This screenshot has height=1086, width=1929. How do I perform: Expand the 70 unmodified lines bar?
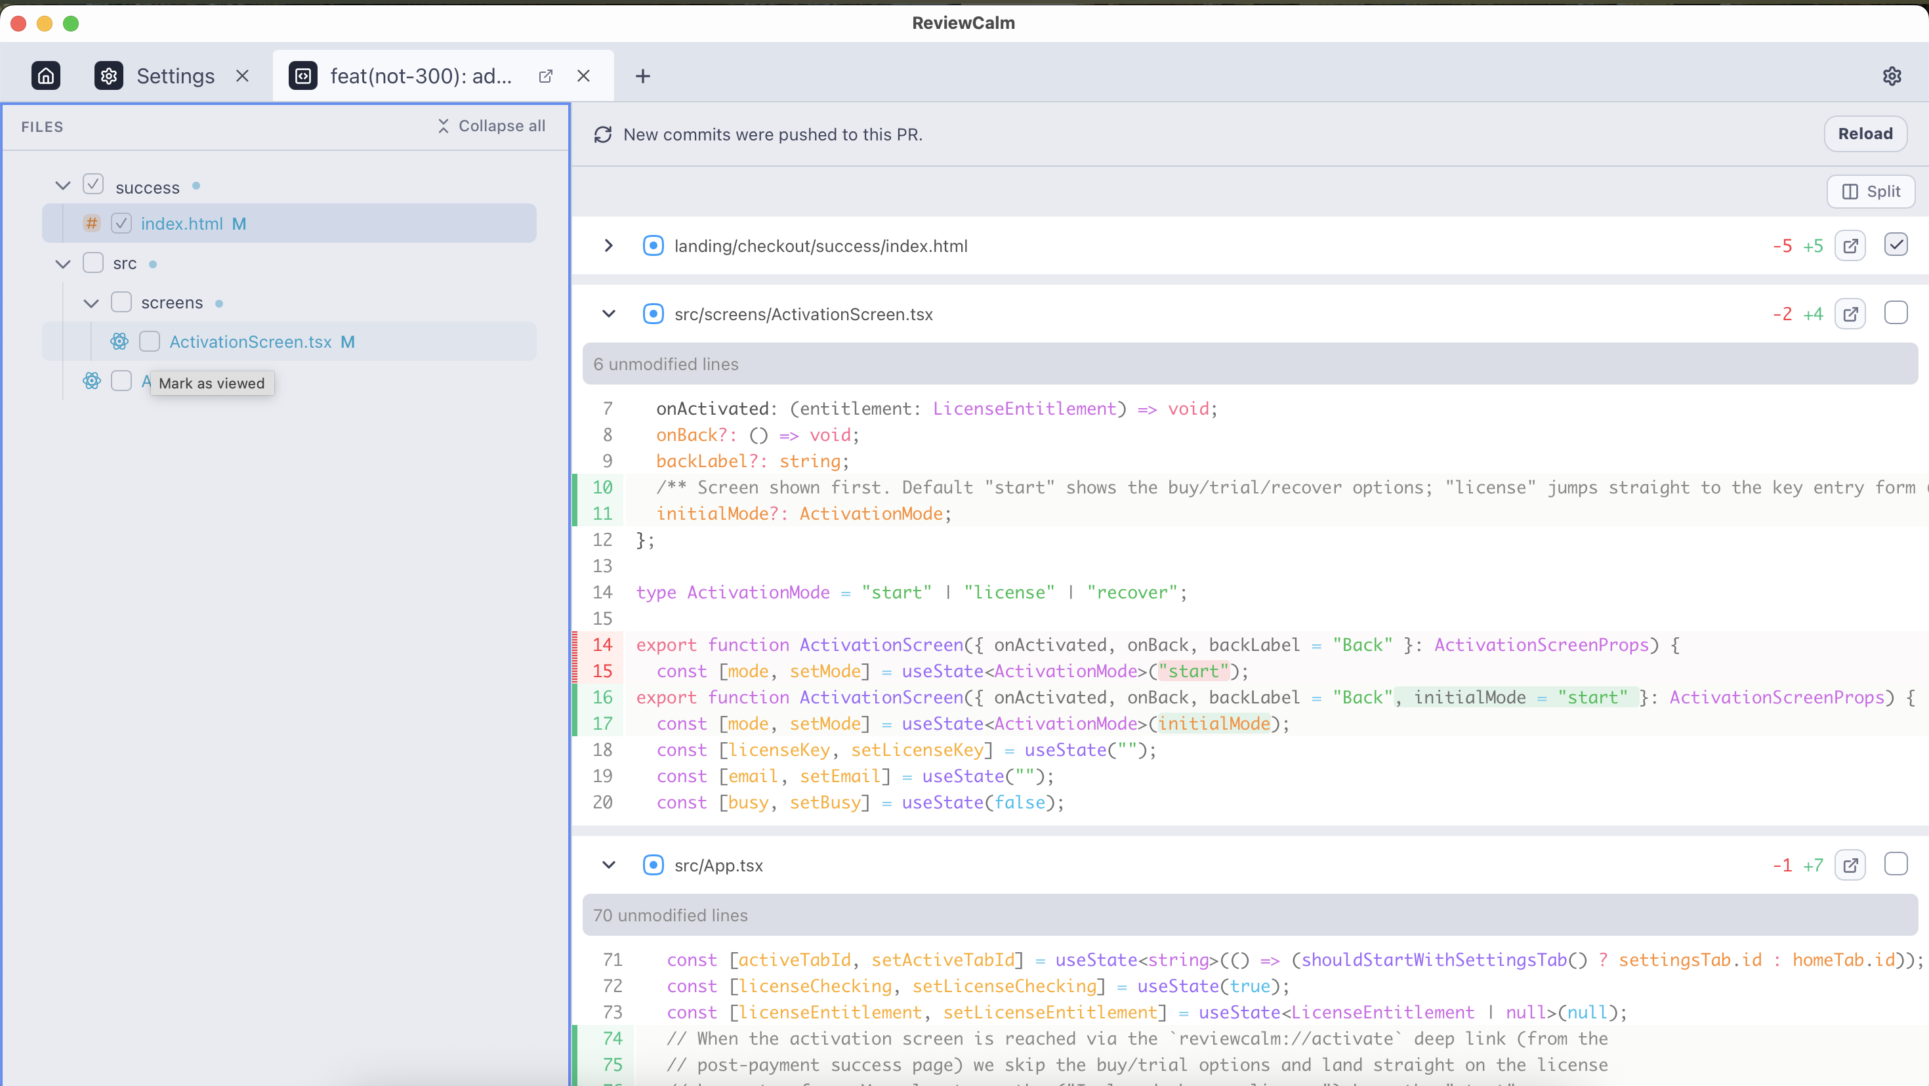tap(1250, 915)
